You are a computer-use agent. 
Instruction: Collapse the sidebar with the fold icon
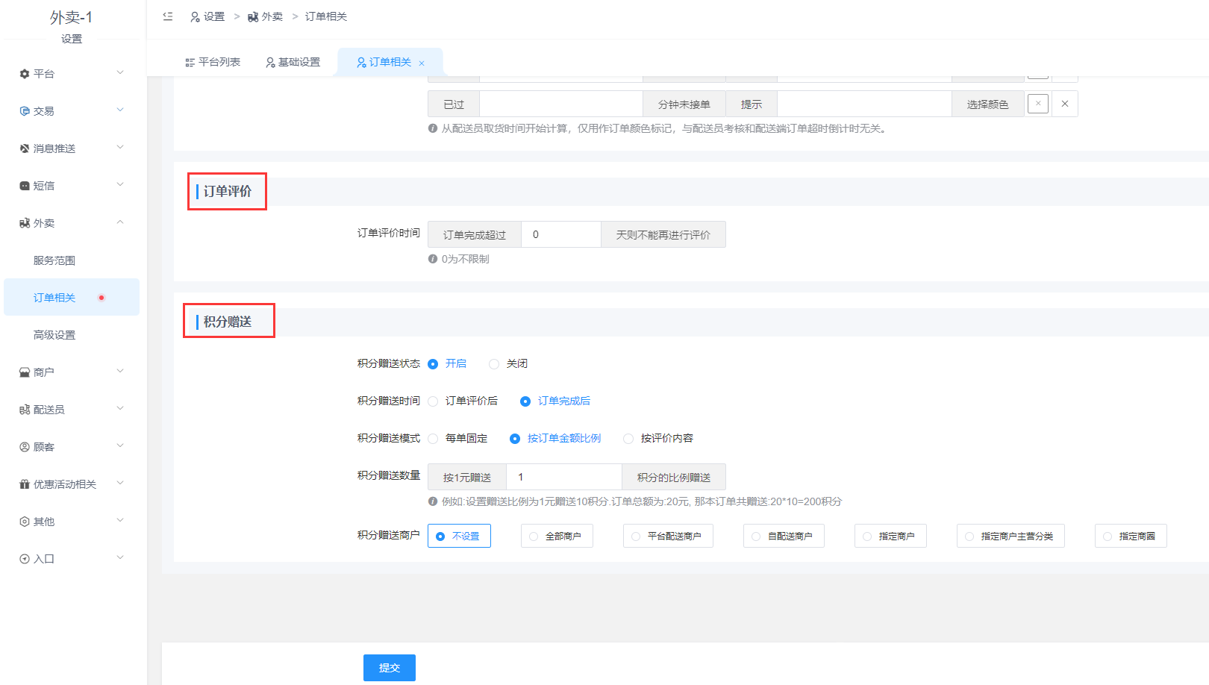[x=168, y=16]
